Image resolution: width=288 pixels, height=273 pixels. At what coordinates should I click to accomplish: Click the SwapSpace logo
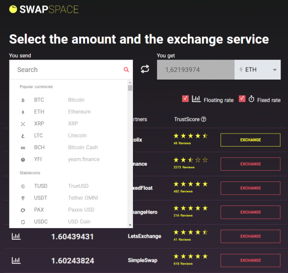coord(44,9)
